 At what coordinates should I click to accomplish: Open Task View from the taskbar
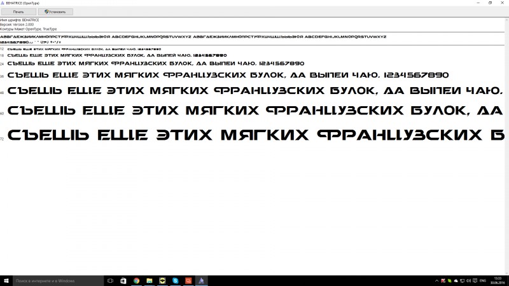click(x=110, y=281)
